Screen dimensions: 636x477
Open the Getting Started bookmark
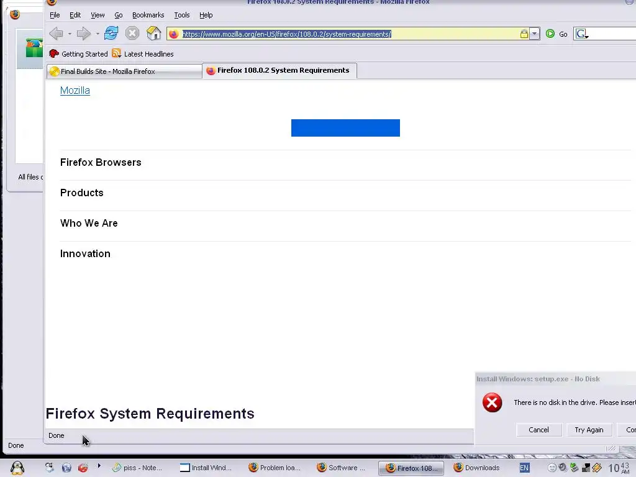[78, 54]
